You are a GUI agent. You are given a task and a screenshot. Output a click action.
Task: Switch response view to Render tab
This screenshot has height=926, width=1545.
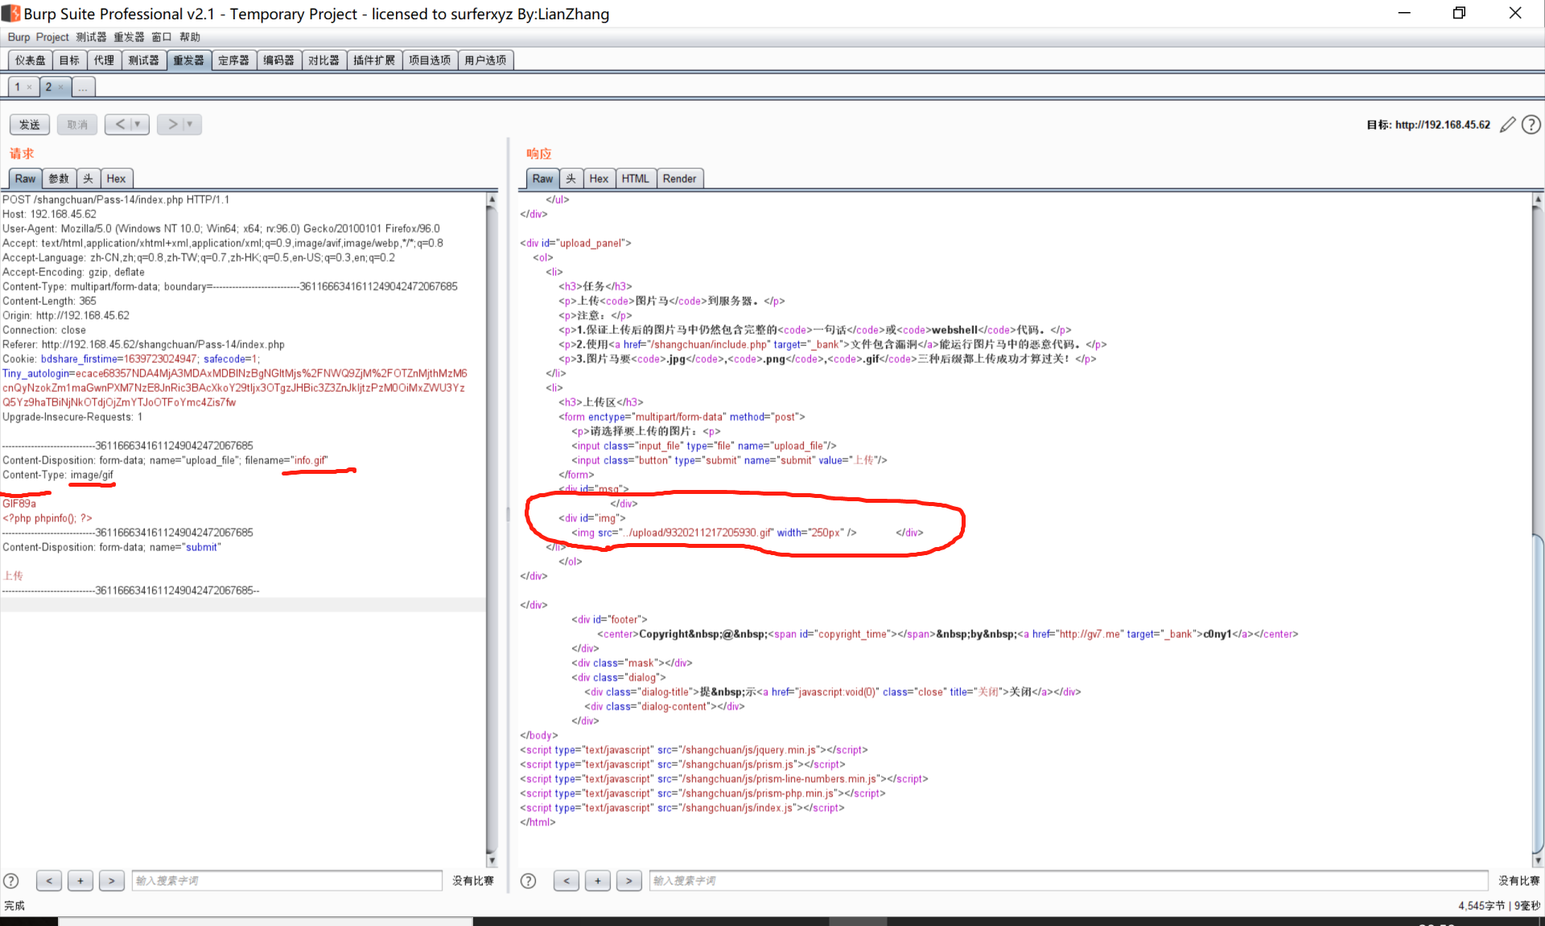(x=679, y=179)
